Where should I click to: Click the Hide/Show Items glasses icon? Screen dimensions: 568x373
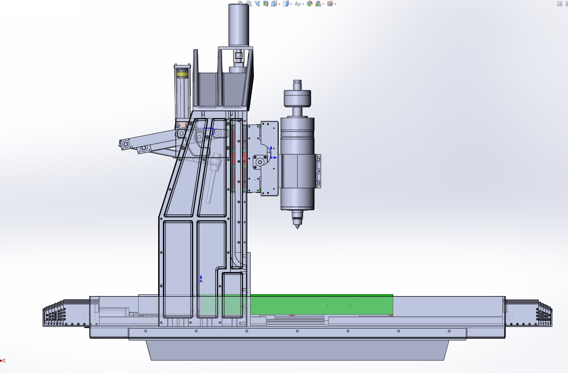pyautogui.click(x=298, y=4)
